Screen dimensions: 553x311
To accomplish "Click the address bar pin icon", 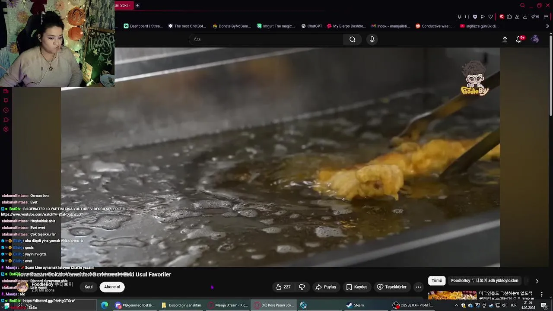I will 459,17.
